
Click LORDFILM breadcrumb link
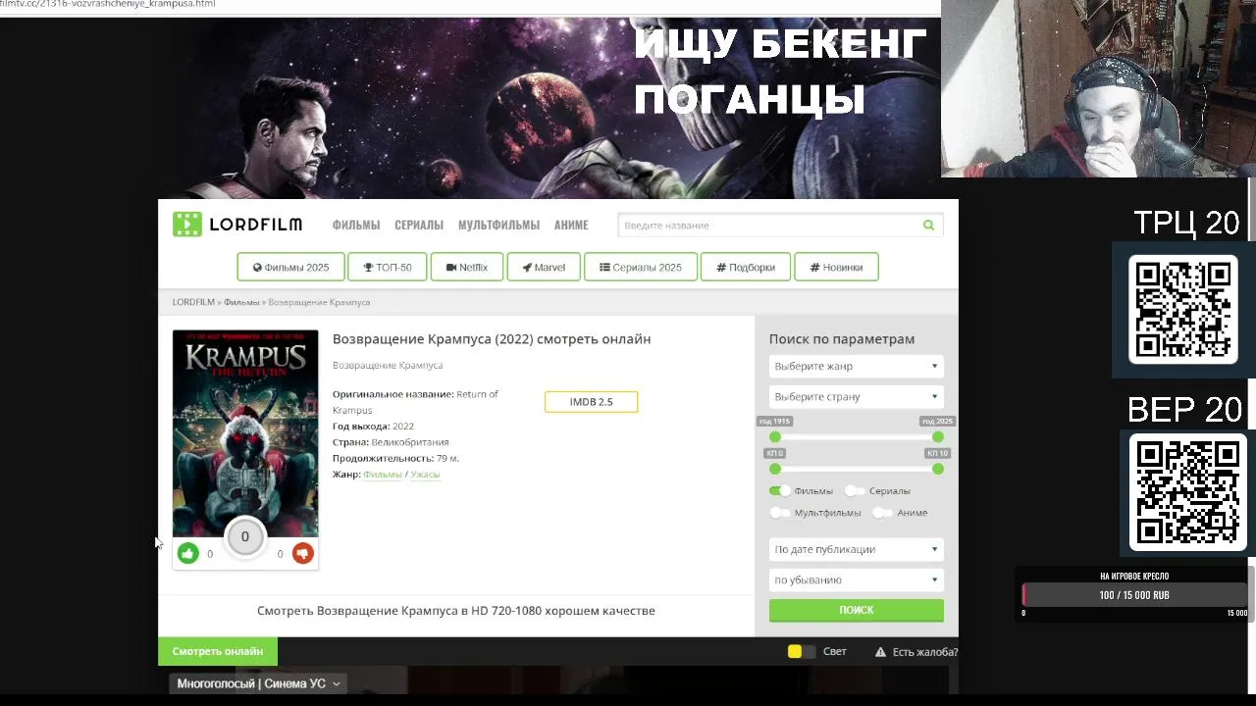[193, 302]
